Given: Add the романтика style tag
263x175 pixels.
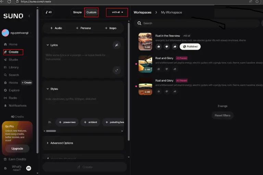Looking at the screenshot, I should click(x=67, y=122).
